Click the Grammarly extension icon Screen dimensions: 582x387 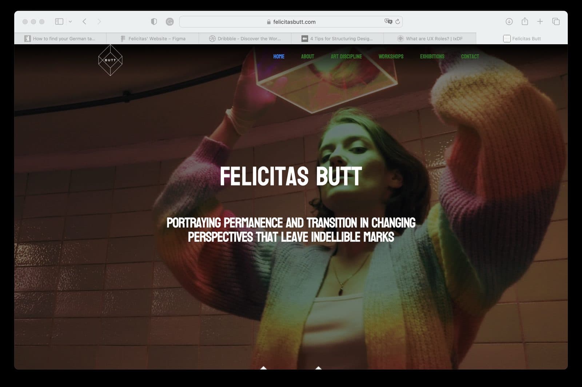pyautogui.click(x=170, y=22)
